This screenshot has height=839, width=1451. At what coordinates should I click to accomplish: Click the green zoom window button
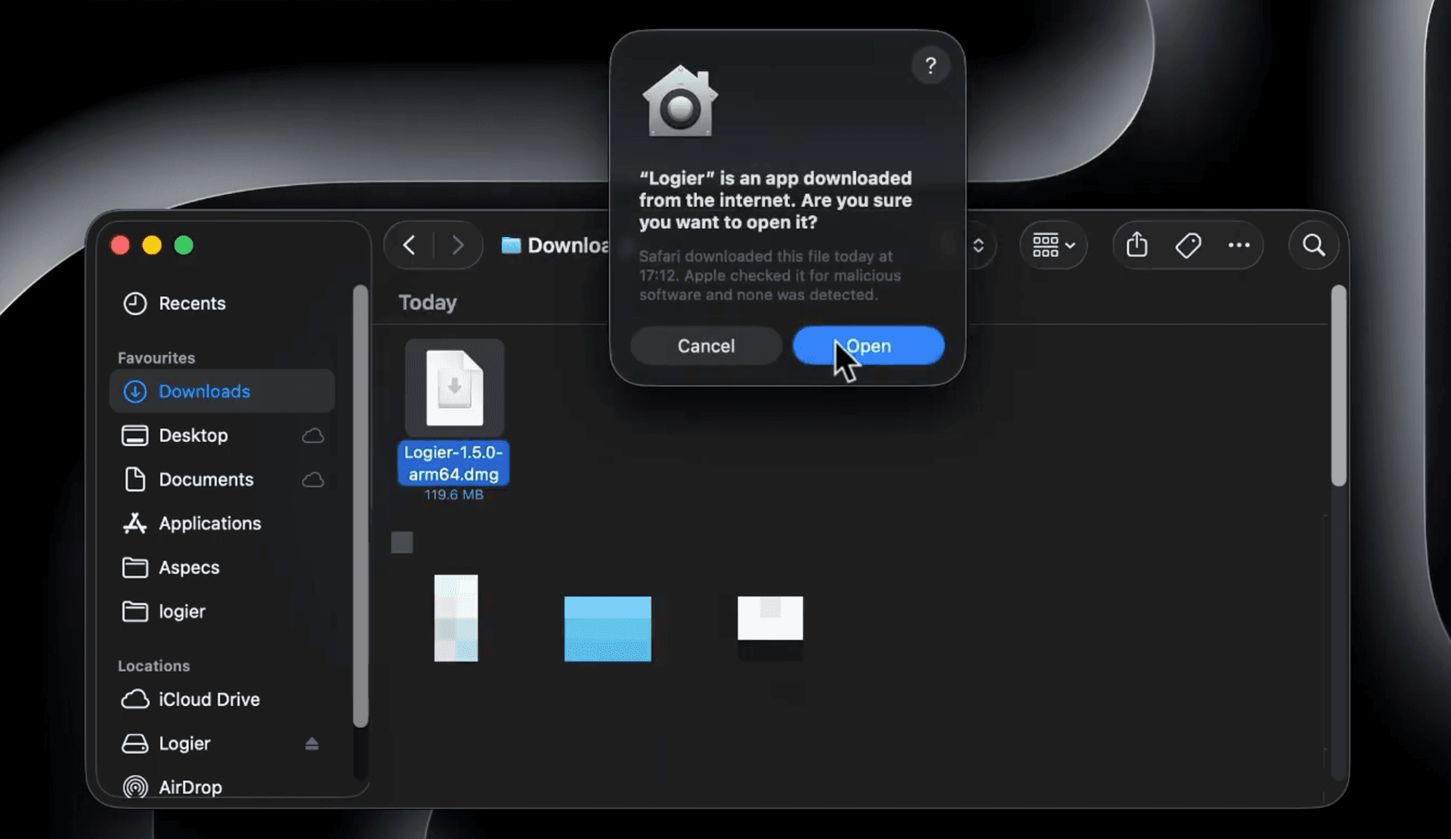[184, 245]
